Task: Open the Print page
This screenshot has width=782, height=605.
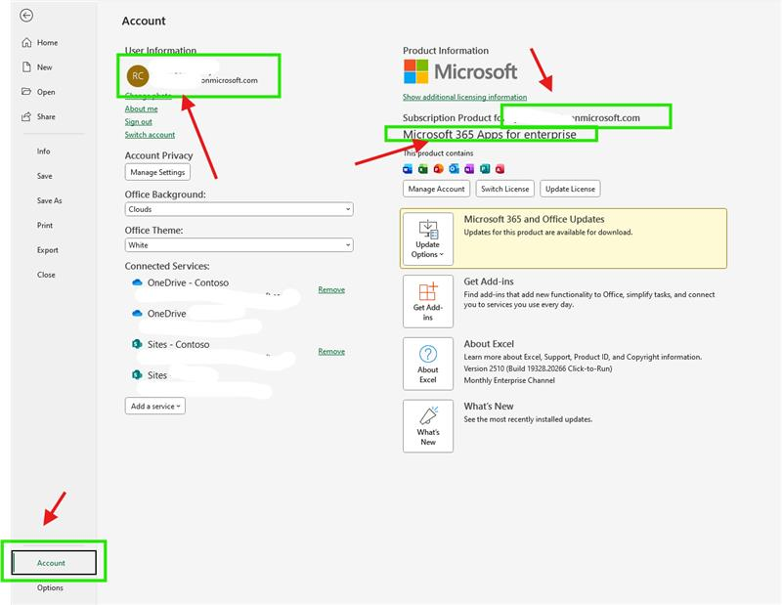Action: [45, 226]
